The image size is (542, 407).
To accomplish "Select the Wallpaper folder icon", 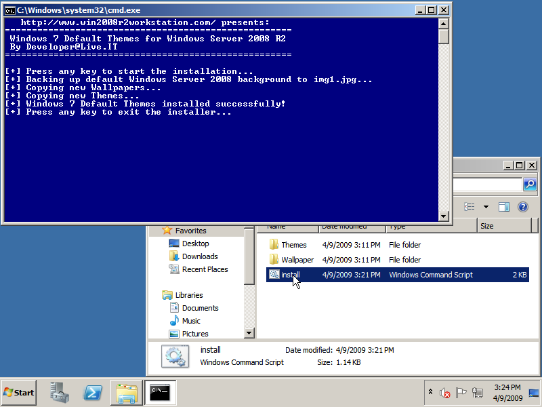I will click(x=274, y=259).
